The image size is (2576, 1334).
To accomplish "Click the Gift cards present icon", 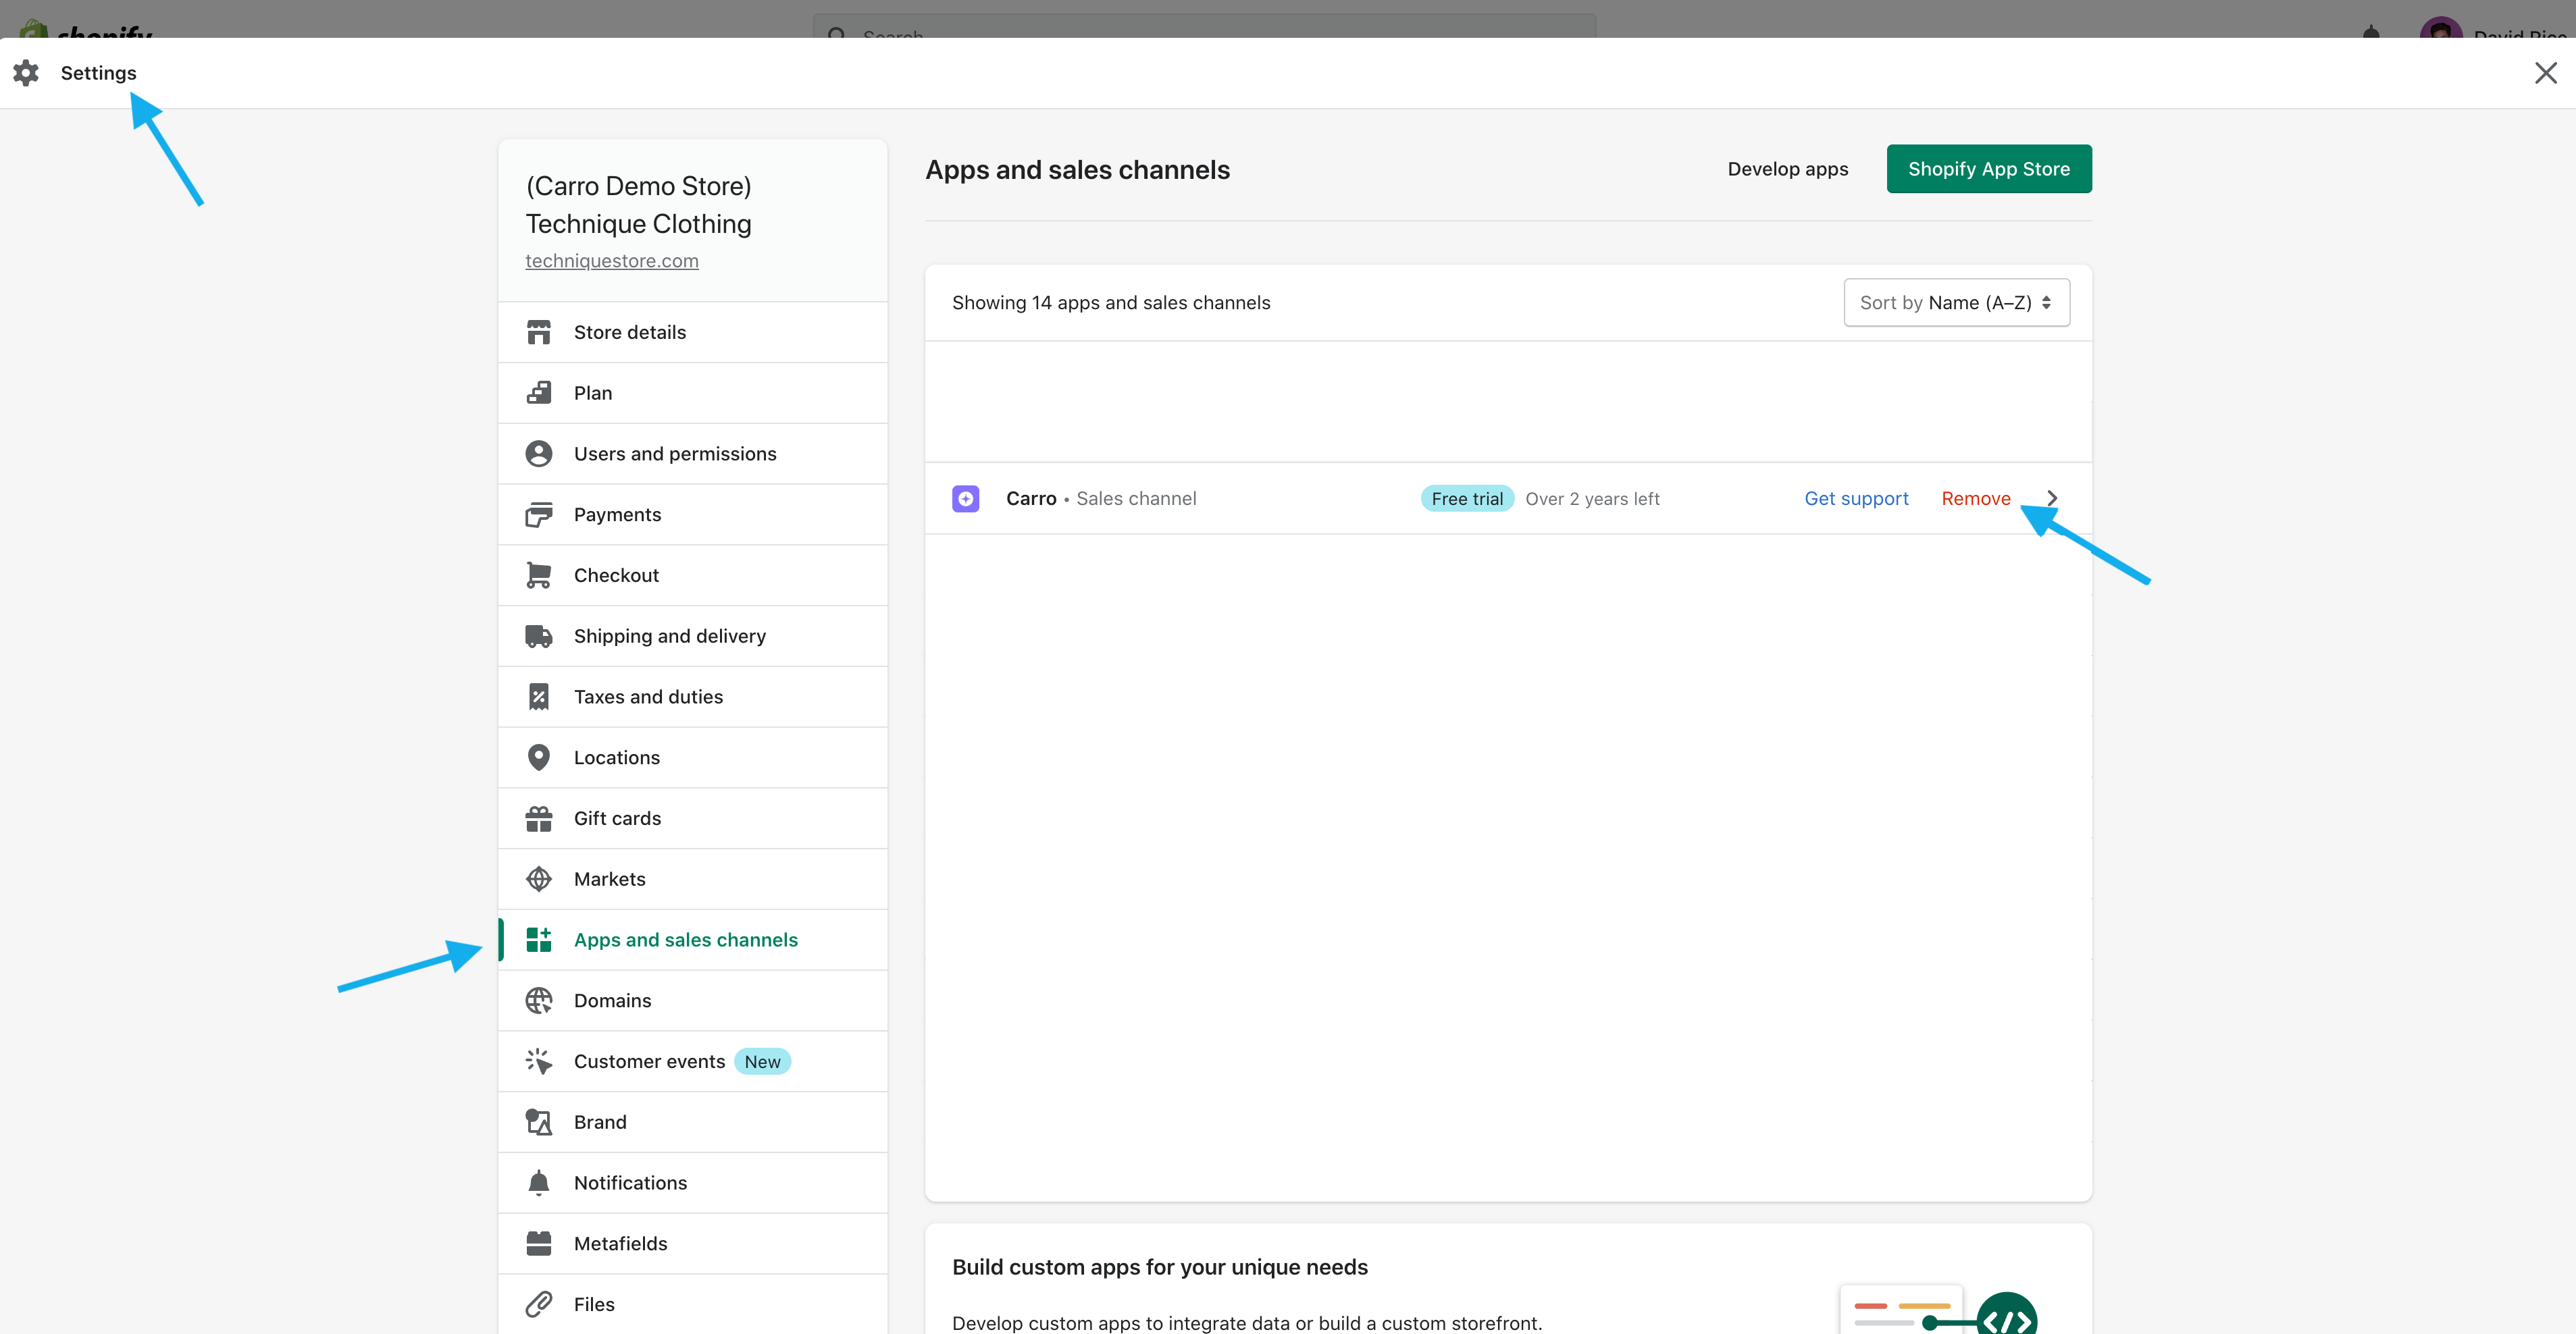I will coord(538,818).
